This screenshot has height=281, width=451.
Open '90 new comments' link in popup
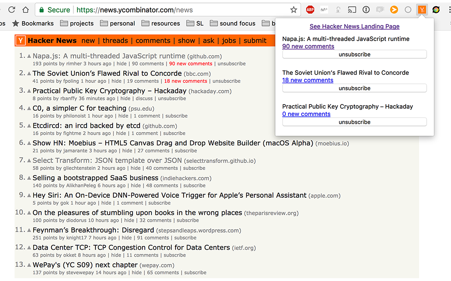[308, 46]
